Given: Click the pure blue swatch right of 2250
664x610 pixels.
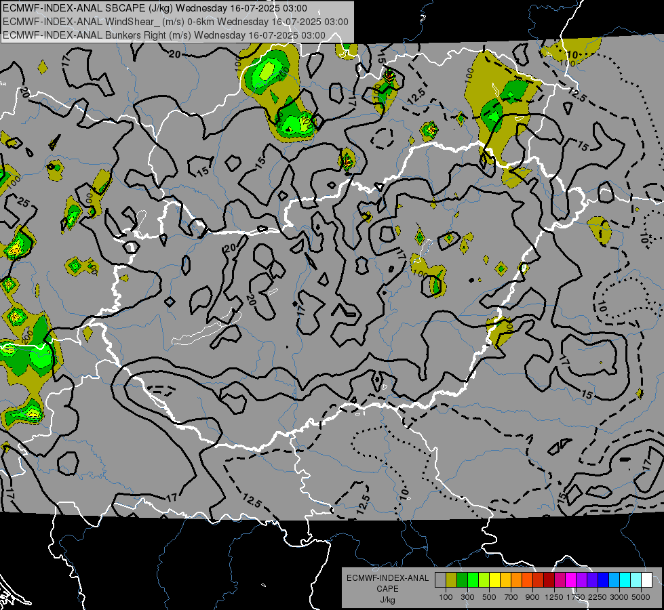Looking at the screenshot, I should click(604, 580).
